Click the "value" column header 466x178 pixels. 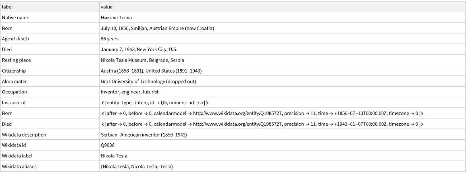[x=107, y=7]
